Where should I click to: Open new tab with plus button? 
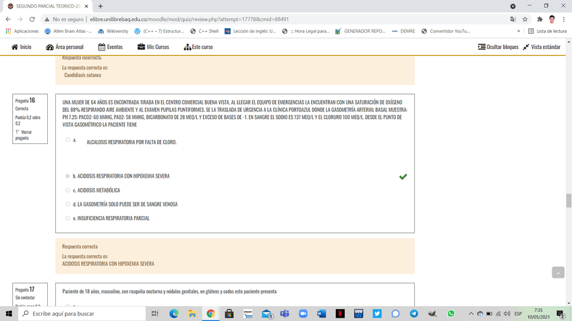(101, 6)
